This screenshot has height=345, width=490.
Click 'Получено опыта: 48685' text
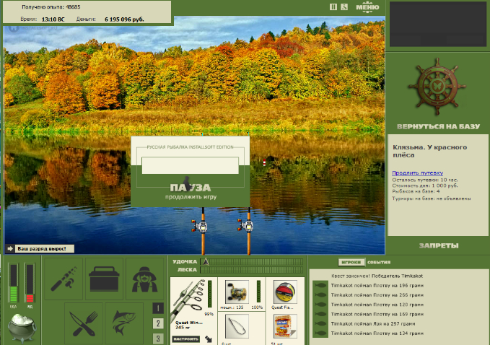[51, 6]
